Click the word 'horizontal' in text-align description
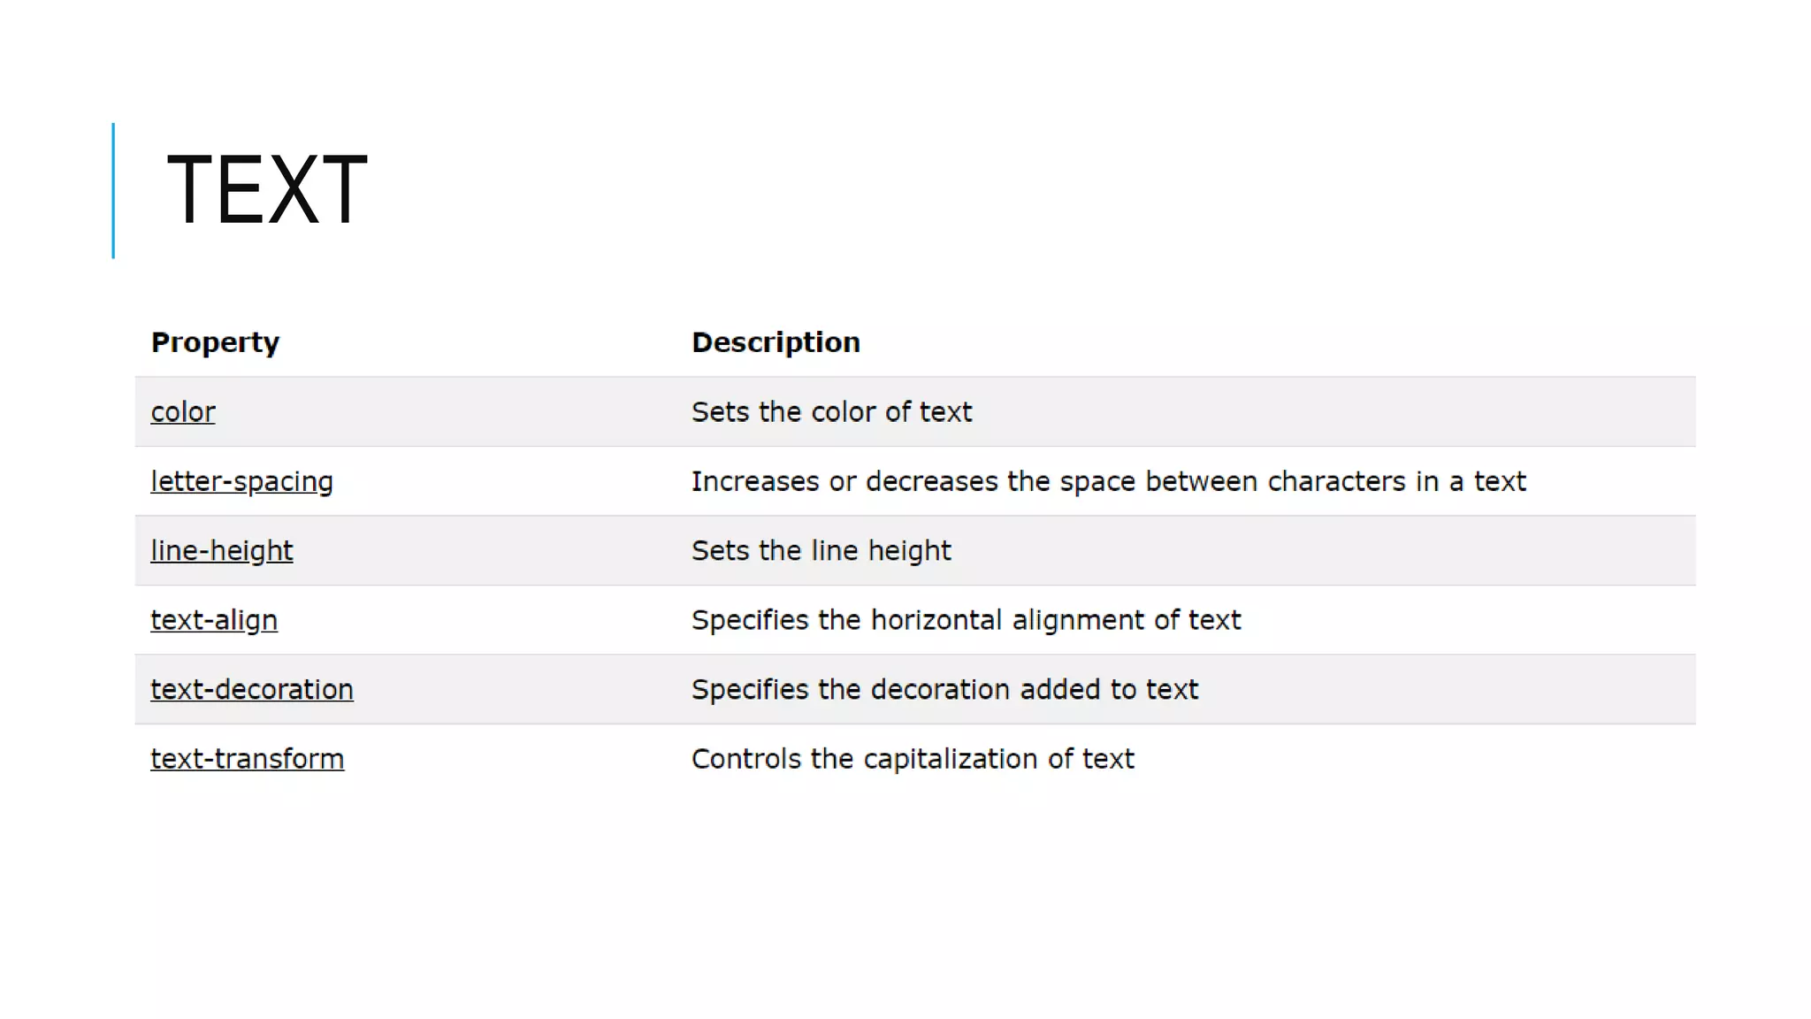 [936, 620]
